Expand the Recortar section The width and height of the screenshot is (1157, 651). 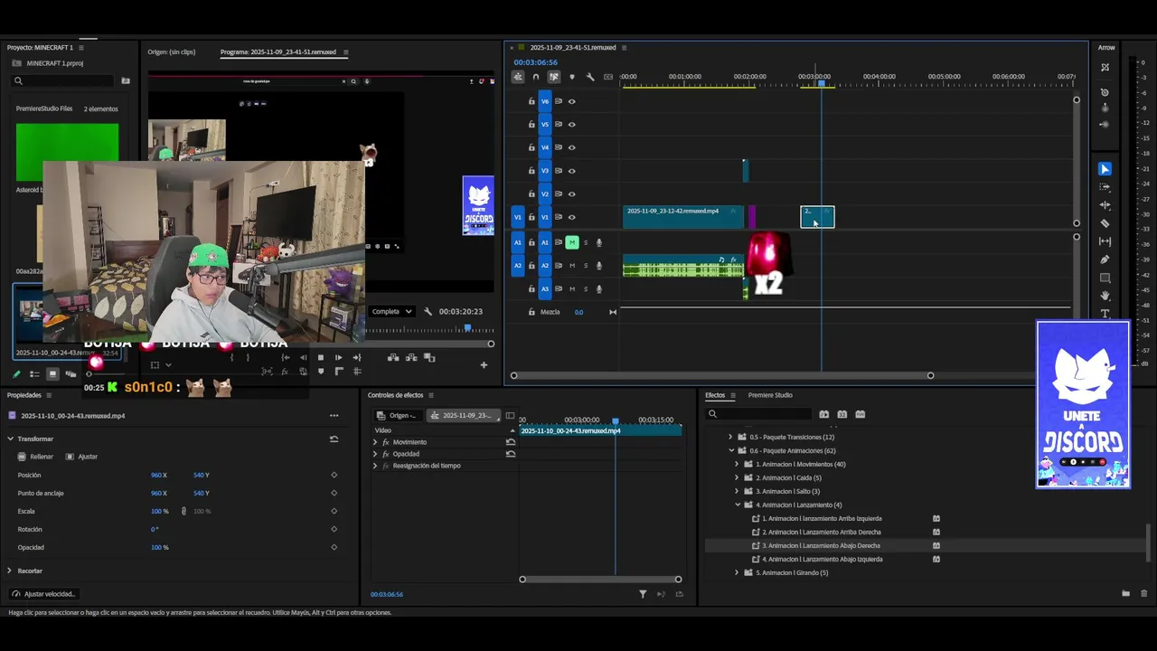(10, 571)
